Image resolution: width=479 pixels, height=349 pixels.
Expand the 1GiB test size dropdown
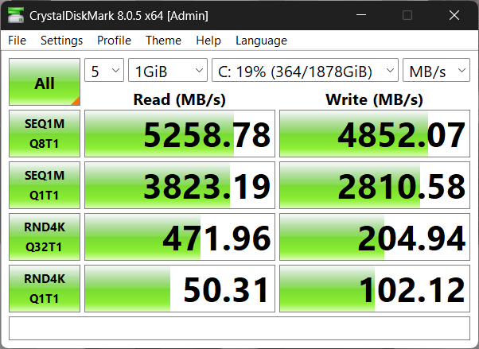pyautogui.click(x=167, y=72)
